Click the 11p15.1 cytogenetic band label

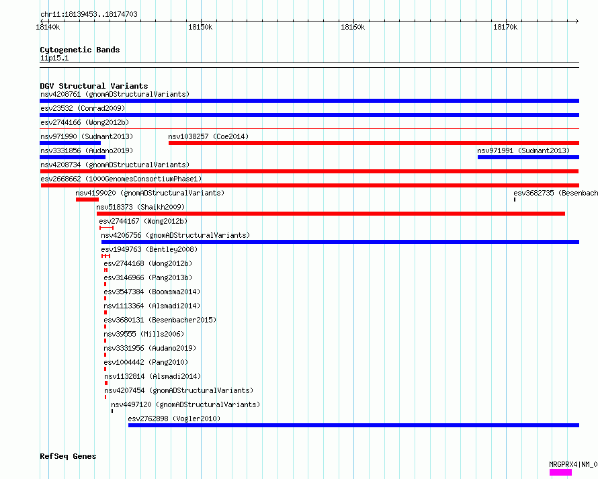point(54,58)
